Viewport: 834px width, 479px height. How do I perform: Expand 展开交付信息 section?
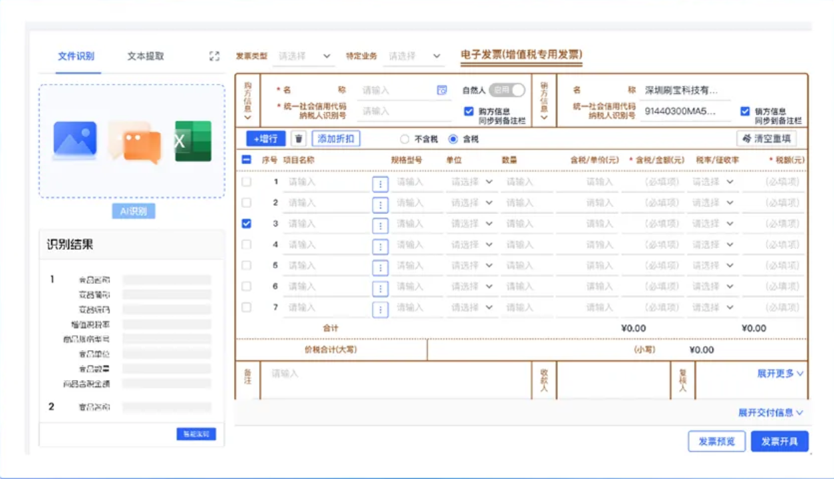click(x=770, y=413)
